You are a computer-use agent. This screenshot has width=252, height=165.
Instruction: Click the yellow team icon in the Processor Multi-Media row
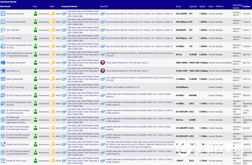point(52,22)
